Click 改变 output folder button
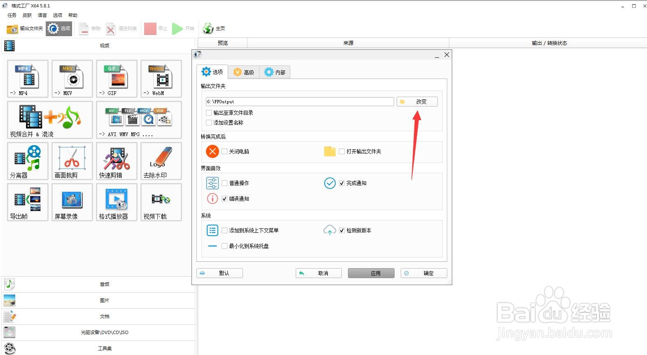Viewport: 647px width, 355px height. click(417, 102)
